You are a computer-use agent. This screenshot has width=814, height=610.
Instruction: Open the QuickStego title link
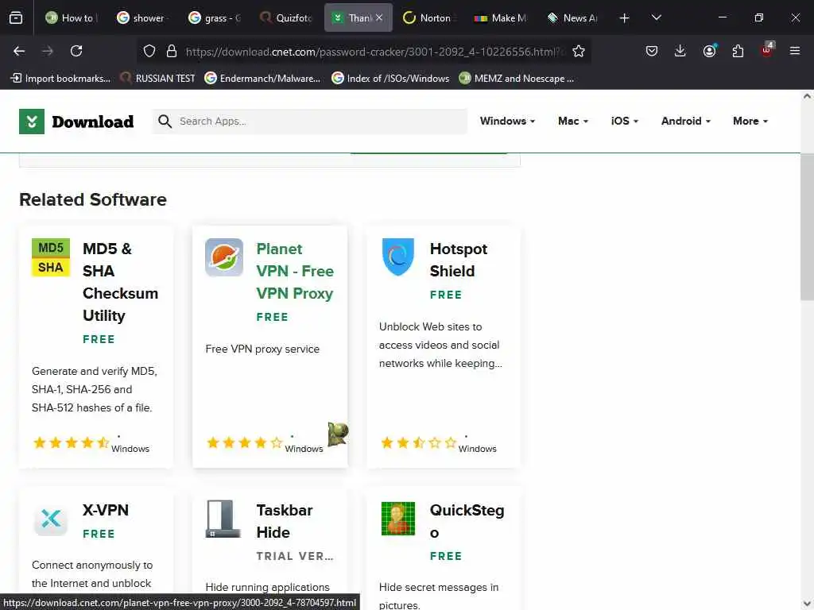point(467,521)
